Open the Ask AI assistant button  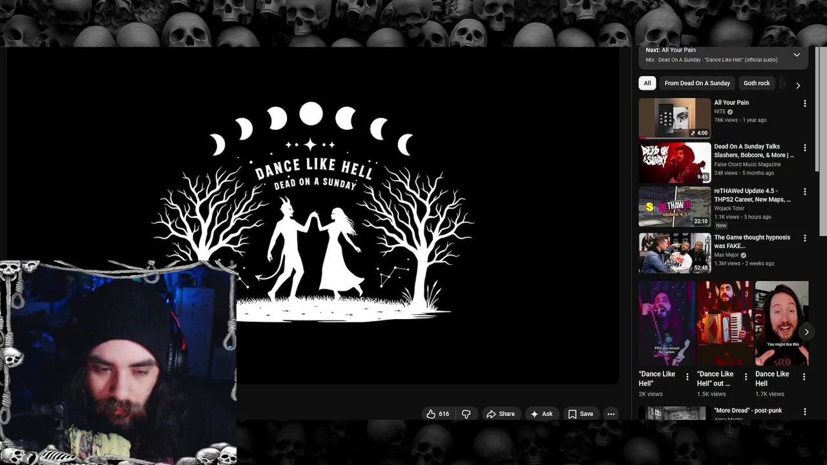(541, 414)
